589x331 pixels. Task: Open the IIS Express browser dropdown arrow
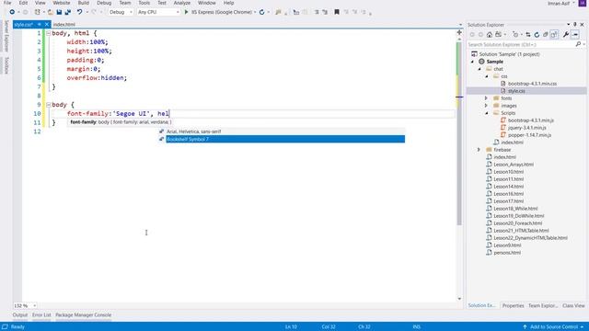255,12
